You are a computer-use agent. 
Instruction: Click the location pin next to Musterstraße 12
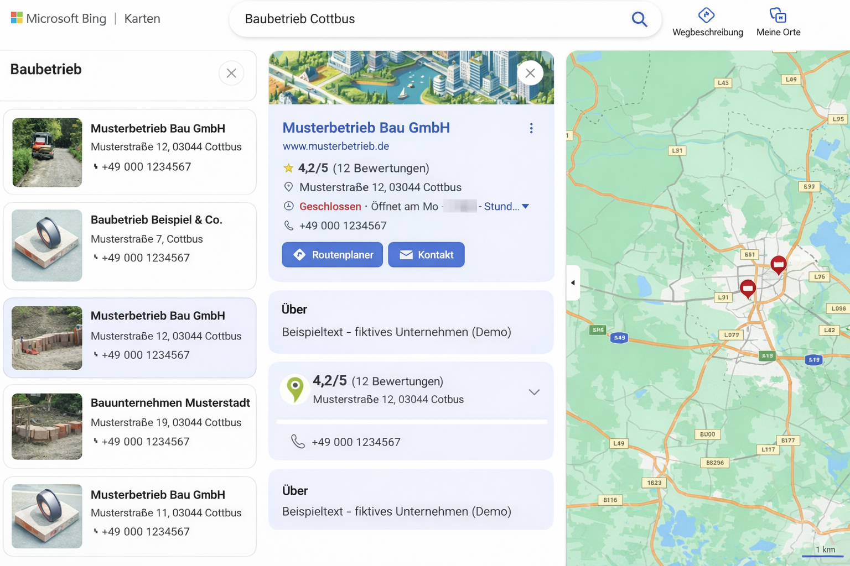pos(288,187)
